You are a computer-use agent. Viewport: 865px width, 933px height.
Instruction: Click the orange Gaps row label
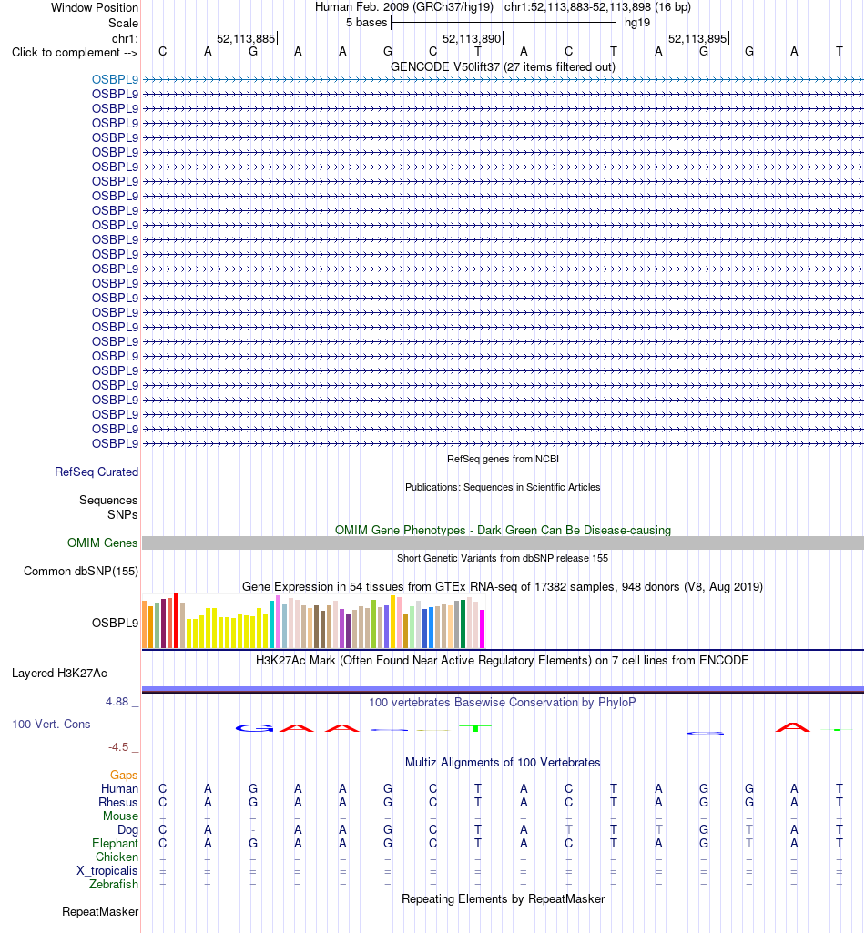tap(124, 775)
